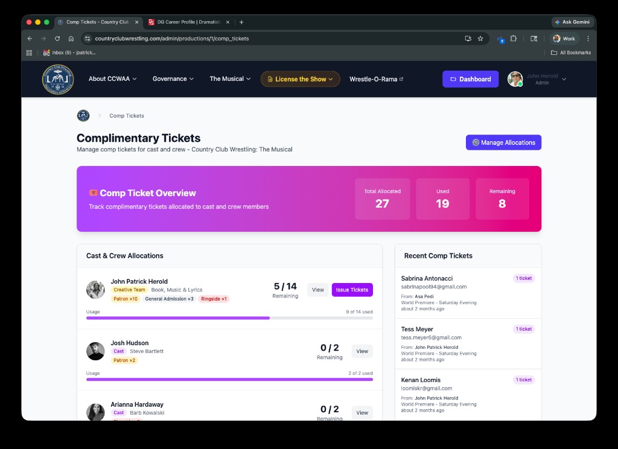Expand the About CCWAA menu

[x=112, y=79]
